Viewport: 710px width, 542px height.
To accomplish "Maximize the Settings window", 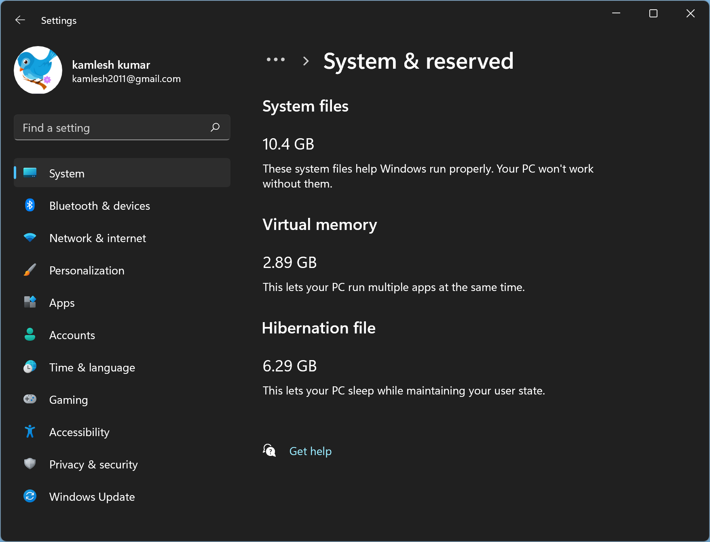I will point(653,14).
